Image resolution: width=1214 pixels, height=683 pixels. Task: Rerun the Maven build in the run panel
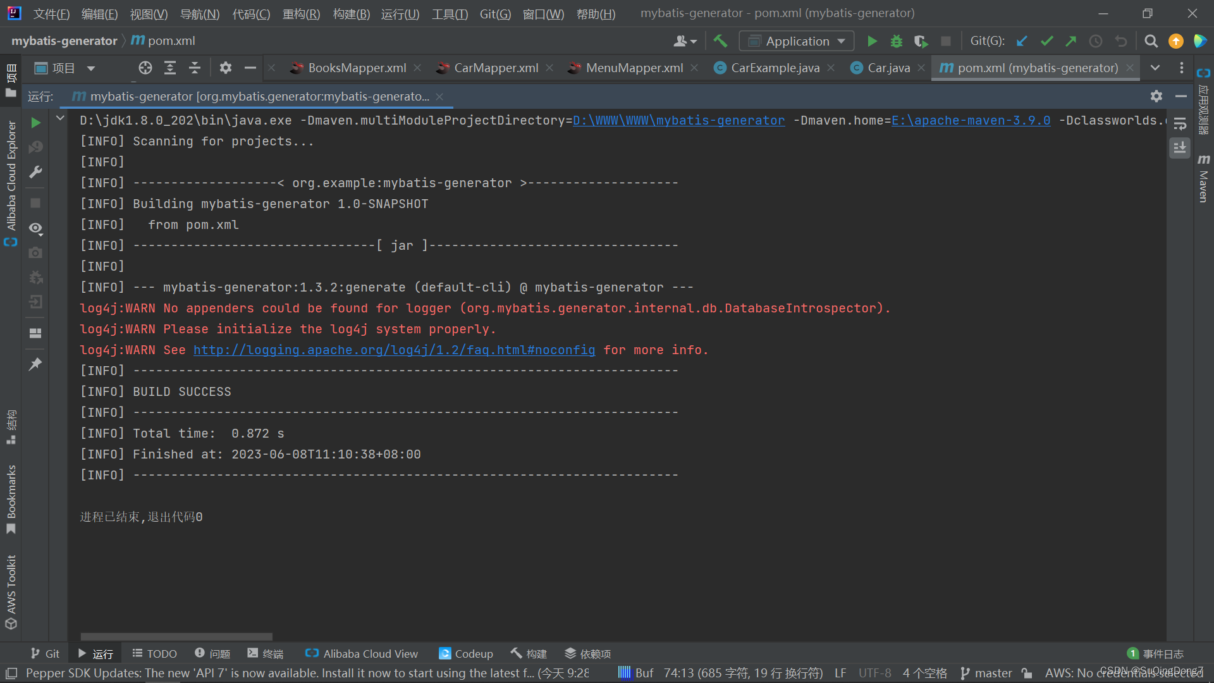pos(35,123)
